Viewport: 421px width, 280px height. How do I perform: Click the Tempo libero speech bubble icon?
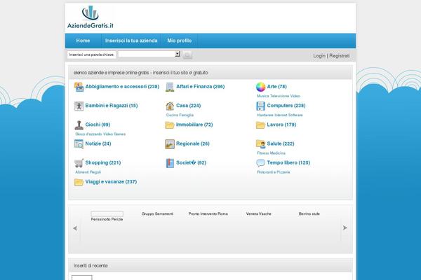coord(261,162)
